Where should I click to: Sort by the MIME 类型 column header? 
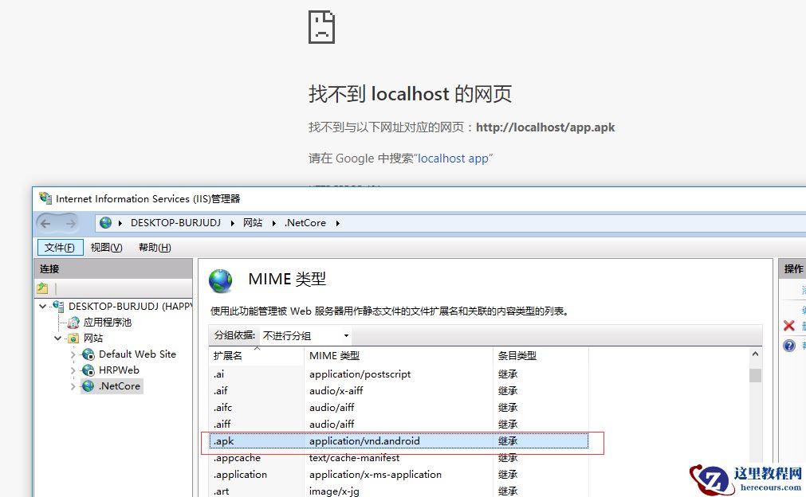(399, 355)
